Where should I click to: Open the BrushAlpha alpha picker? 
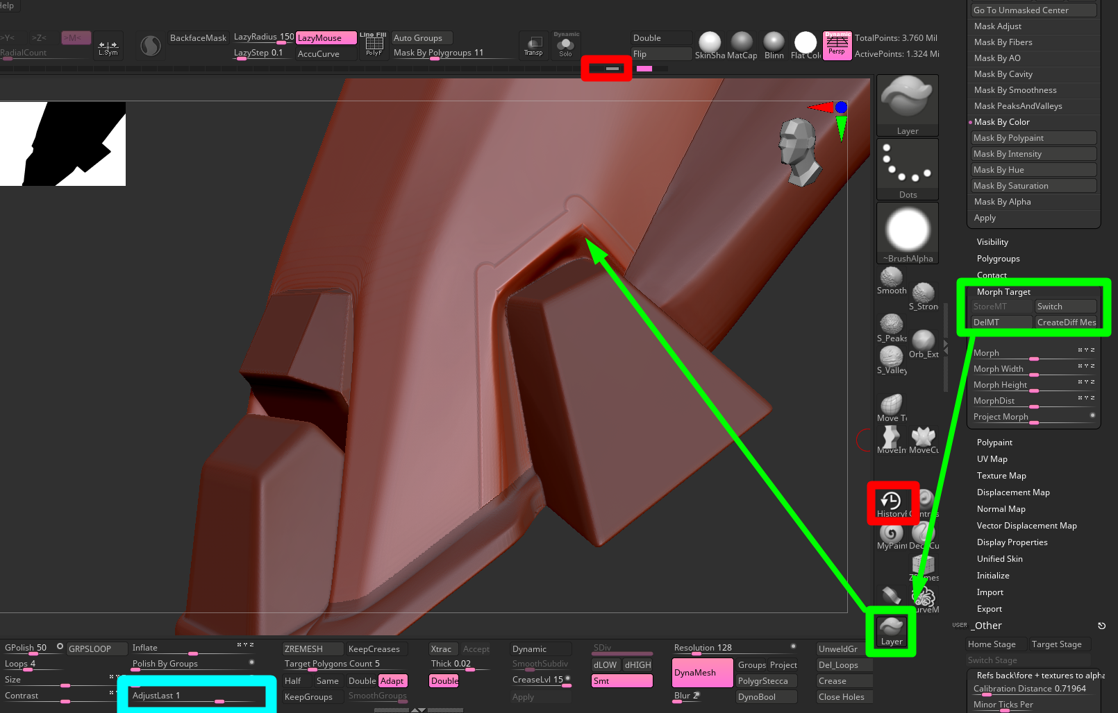[908, 233]
